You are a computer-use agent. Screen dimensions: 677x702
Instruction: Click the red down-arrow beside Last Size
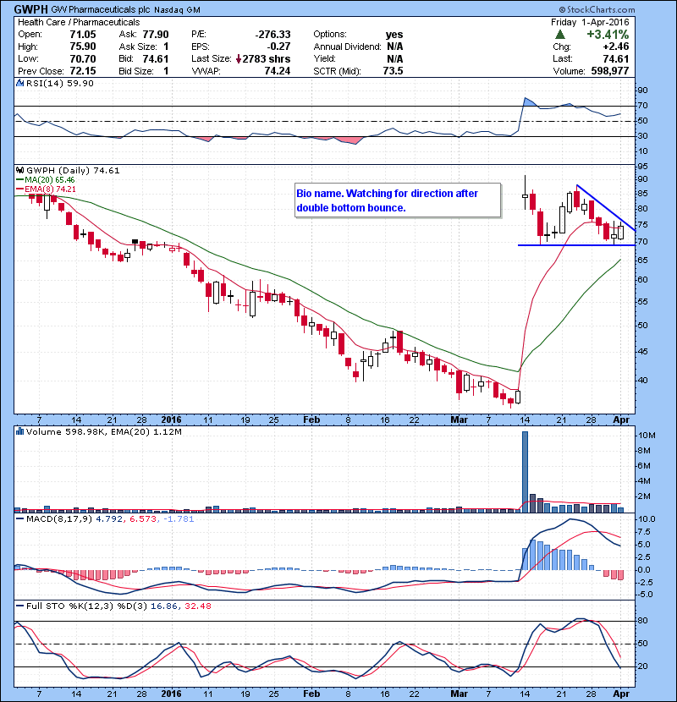pyautogui.click(x=239, y=59)
